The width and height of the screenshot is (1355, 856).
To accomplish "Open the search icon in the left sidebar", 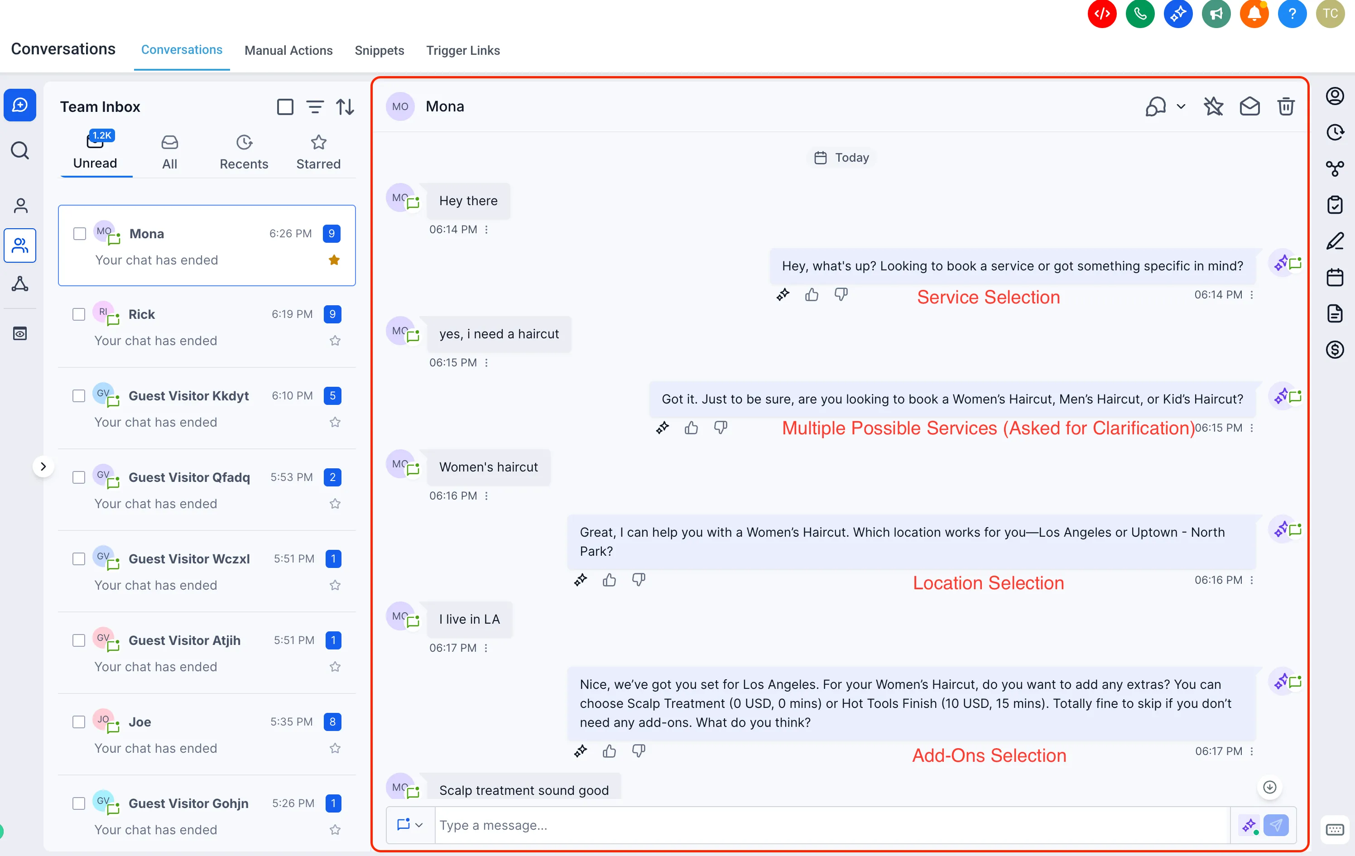I will click(20, 150).
